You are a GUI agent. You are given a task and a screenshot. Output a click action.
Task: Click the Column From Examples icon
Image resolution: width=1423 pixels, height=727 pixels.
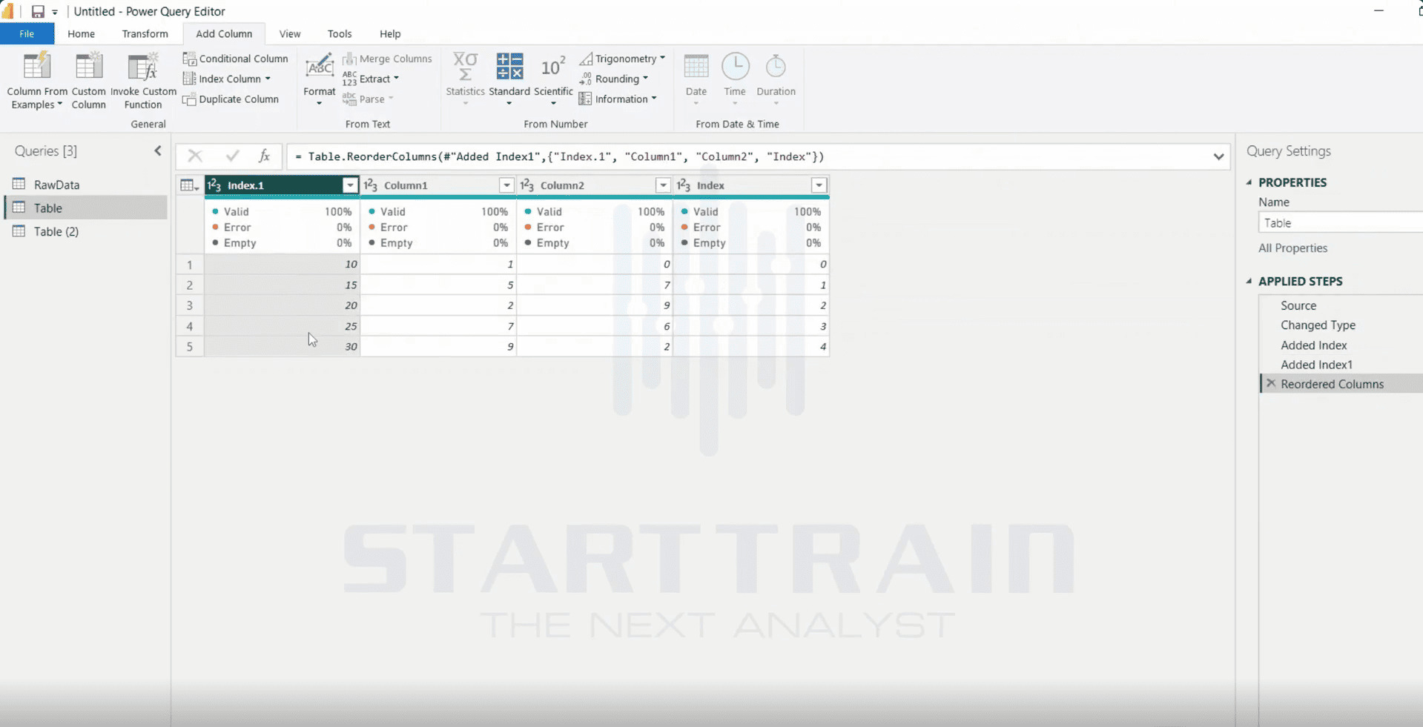click(x=36, y=67)
